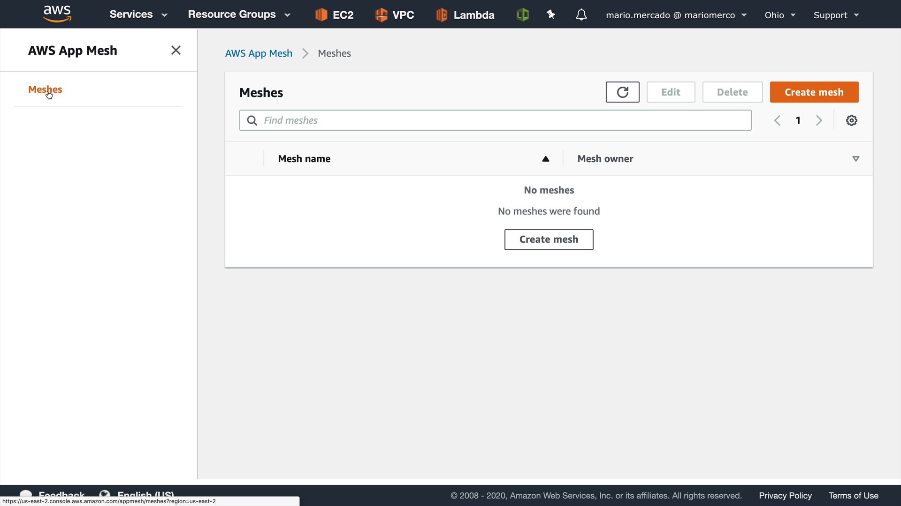Open table preferences gear icon

(851, 120)
